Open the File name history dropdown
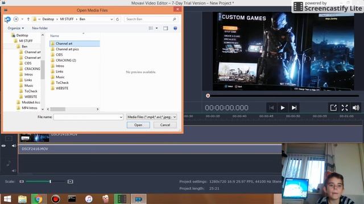Image resolution: width=364 pixels, height=204 pixels. point(121,117)
